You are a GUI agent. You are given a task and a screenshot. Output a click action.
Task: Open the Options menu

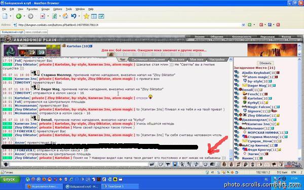[x=58, y=9]
